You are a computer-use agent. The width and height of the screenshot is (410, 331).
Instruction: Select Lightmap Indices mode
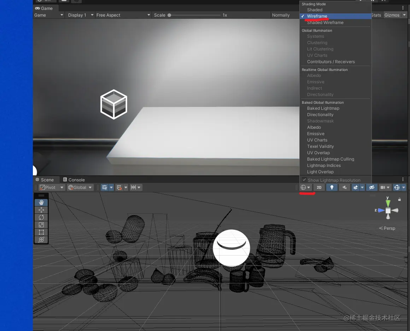point(335,165)
